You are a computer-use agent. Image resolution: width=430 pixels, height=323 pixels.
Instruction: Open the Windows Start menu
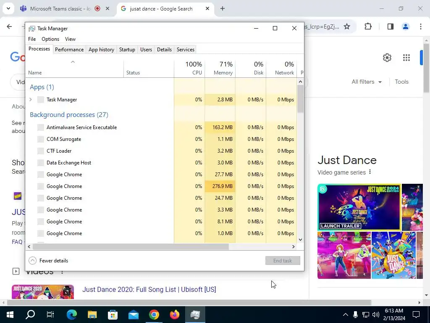(10, 315)
